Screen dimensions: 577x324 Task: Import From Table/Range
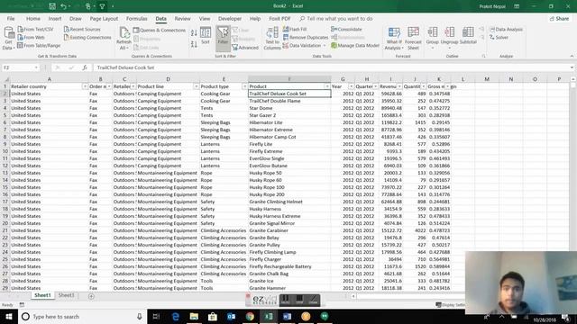coord(39,45)
